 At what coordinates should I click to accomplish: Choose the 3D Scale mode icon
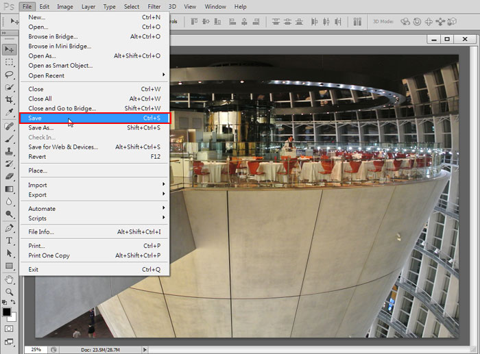click(x=452, y=21)
